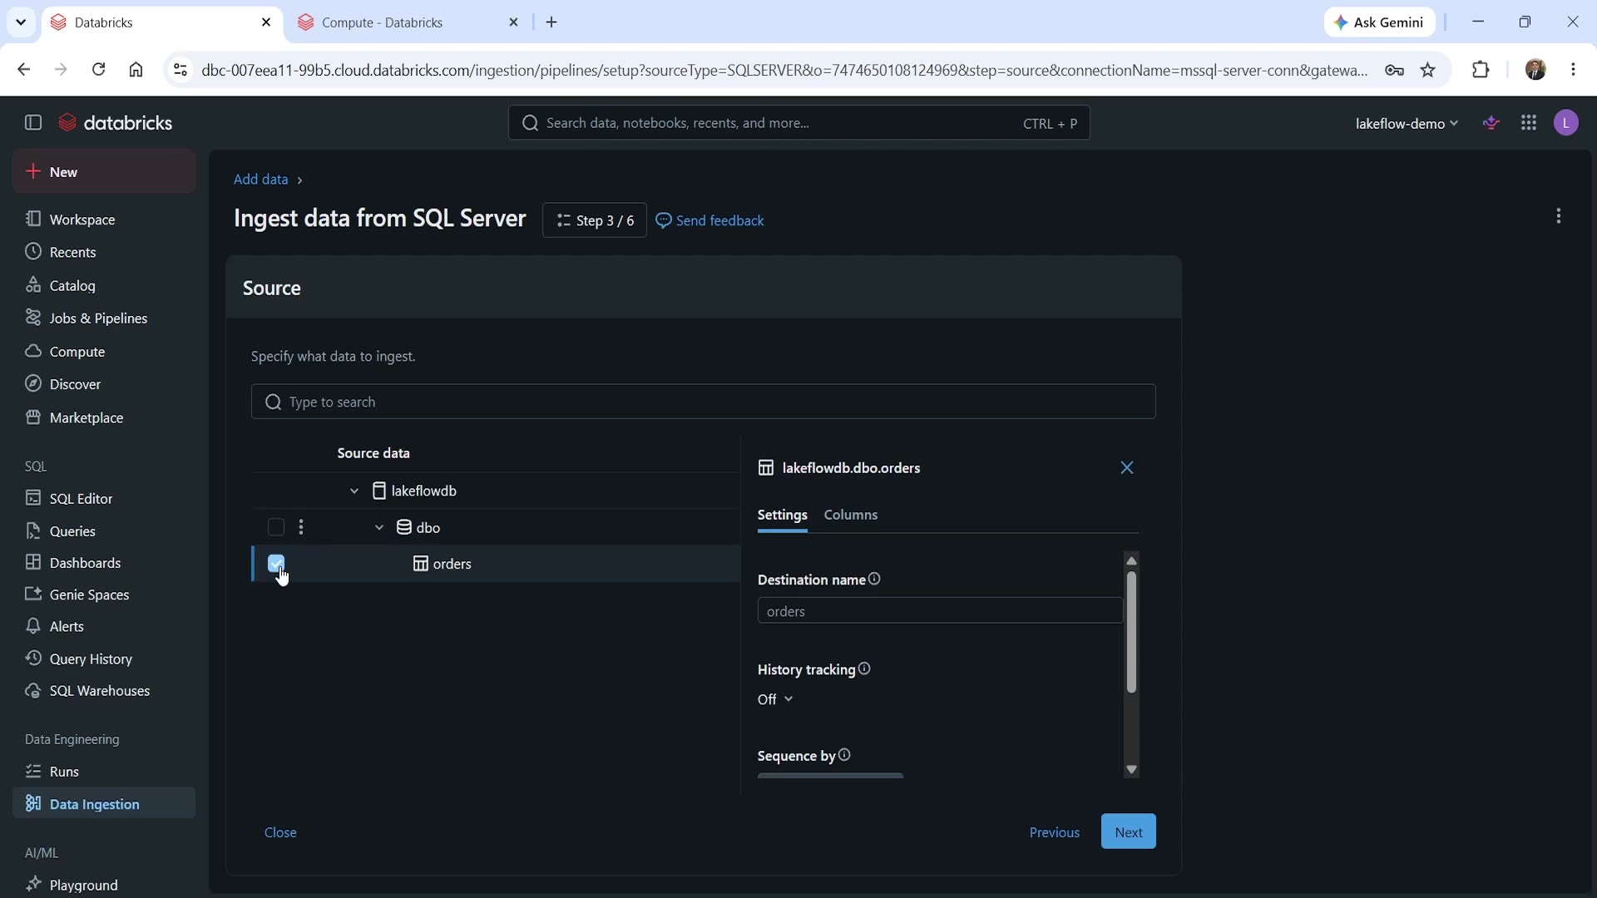Select the orders table row

coord(496,564)
